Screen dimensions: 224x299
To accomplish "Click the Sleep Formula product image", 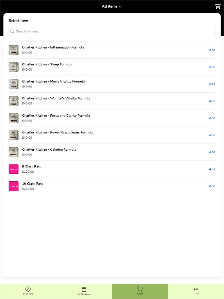I will click(13, 67).
